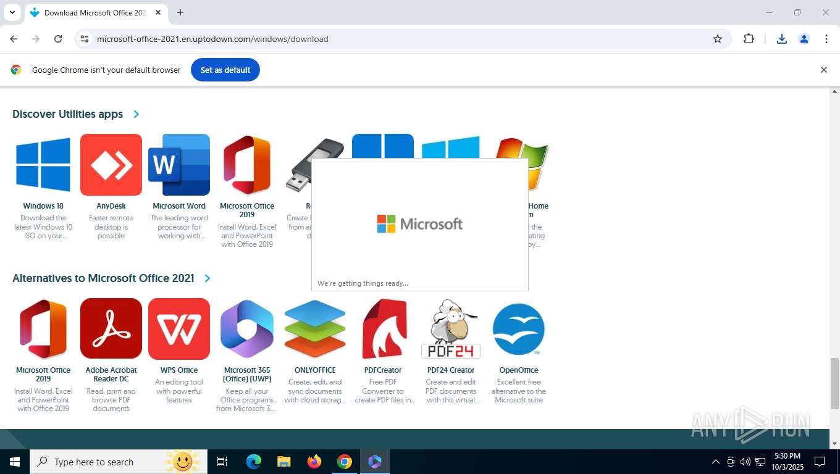Open the OpenOffice app icon
840x474 pixels.
(519, 329)
